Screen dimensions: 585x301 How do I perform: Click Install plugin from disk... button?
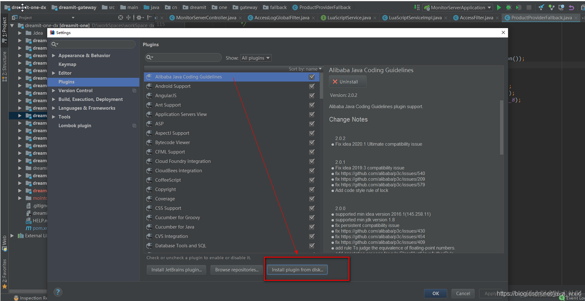coord(297,270)
